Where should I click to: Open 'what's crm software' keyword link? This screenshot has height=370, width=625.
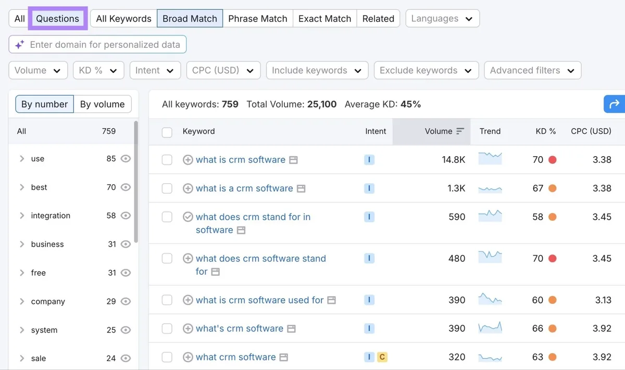pyautogui.click(x=240, y=329)
